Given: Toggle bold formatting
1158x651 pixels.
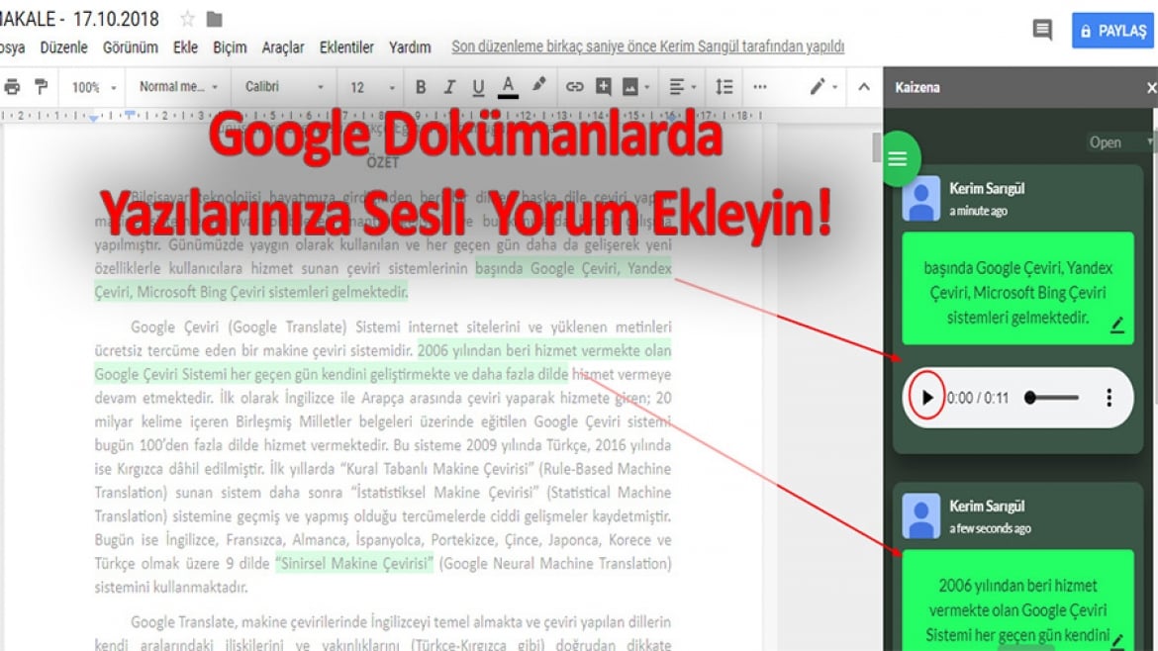Looking at the screenshot, I should coord(421,87).
